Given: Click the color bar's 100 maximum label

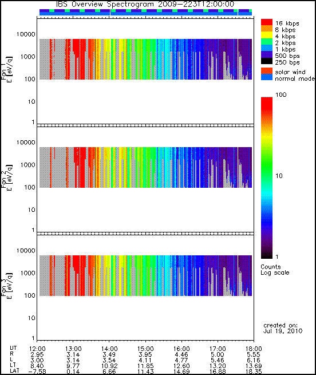Looking at the screenshot, I should pyautogui.click(x=281, y=94).
